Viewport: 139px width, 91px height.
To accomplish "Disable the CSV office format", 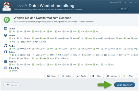I will (x=63, y=58).
